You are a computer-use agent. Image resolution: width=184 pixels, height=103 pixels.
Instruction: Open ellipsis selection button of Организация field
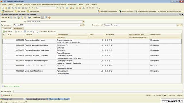pos(81,25)
